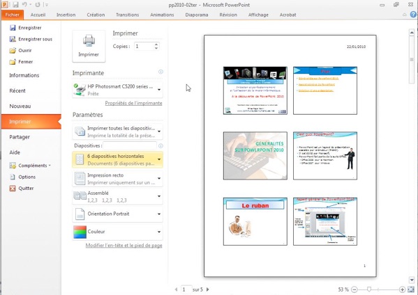Click the Compléments icon
The height and width of the screenshot is (295, 418).
point(13,166)
